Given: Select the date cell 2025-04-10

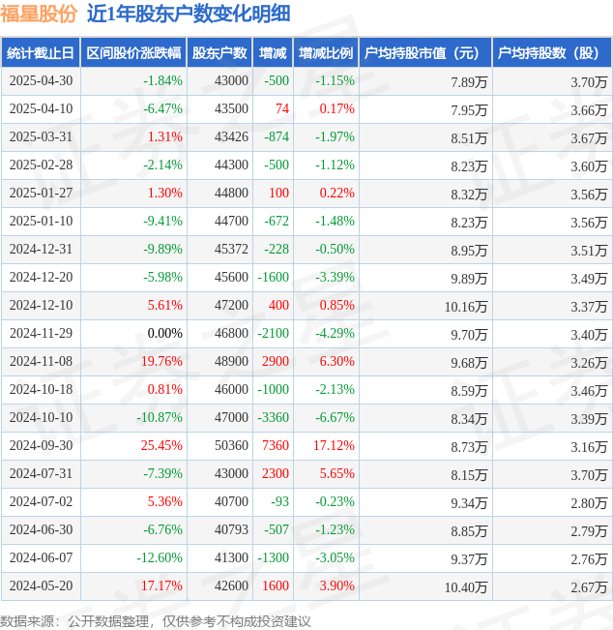Looking at the screenshot, I should (41, 109).
